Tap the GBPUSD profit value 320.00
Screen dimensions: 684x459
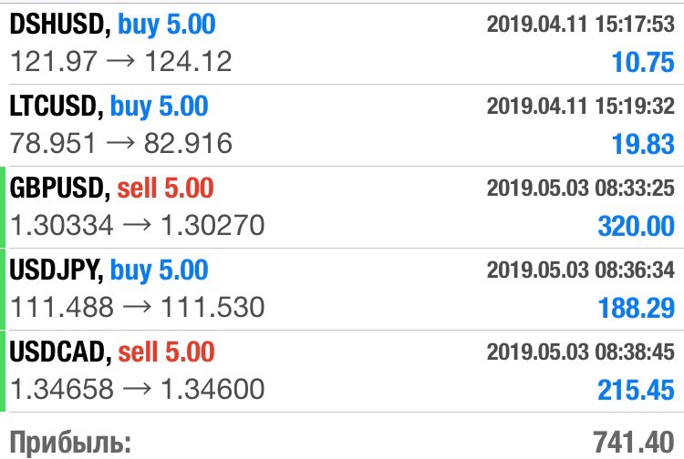(x=636, y=226)
